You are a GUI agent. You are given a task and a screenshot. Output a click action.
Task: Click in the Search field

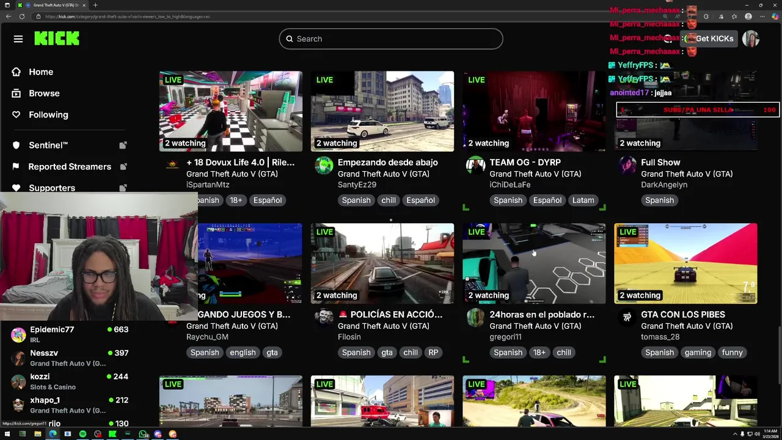391,39
